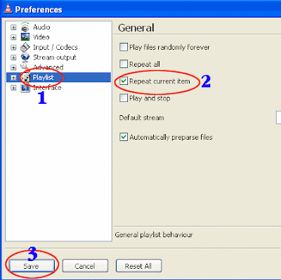Click the Video category icon
Screen dimensions: 281x280
click(x=25, y=37)
